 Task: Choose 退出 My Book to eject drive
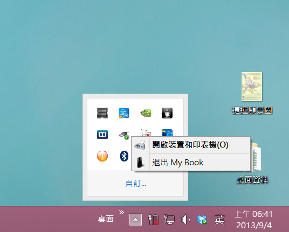(x=190, y=162)
